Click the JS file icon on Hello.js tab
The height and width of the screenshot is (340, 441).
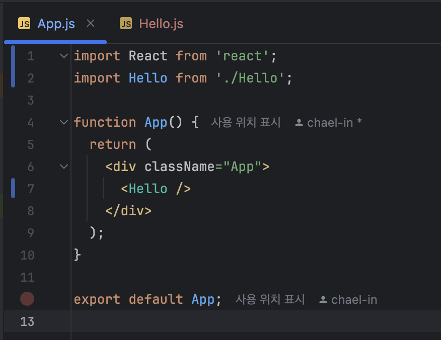[x=126, y=23]
